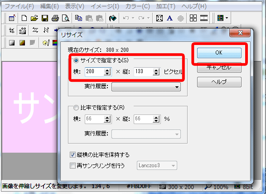Screen dimensions: 266x194
Task: Click the second grayed-out paste icon
Action: click(100, 18)
